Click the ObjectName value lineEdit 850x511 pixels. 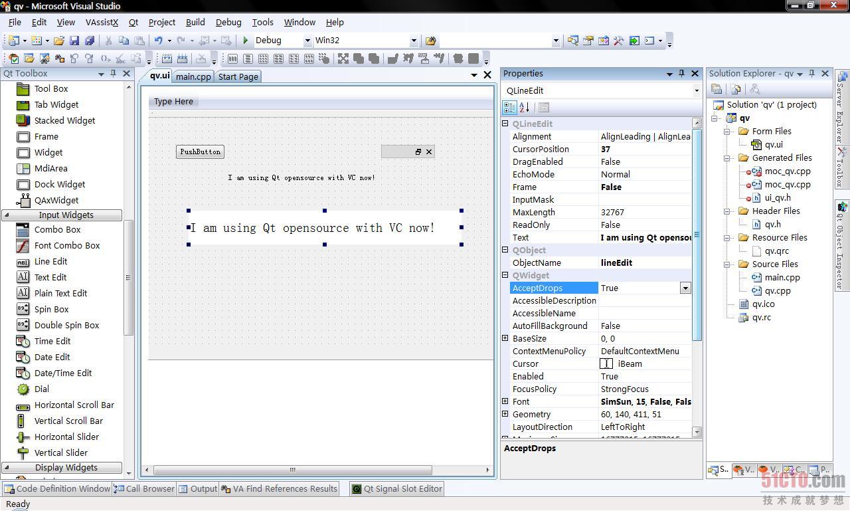[645, 262]
